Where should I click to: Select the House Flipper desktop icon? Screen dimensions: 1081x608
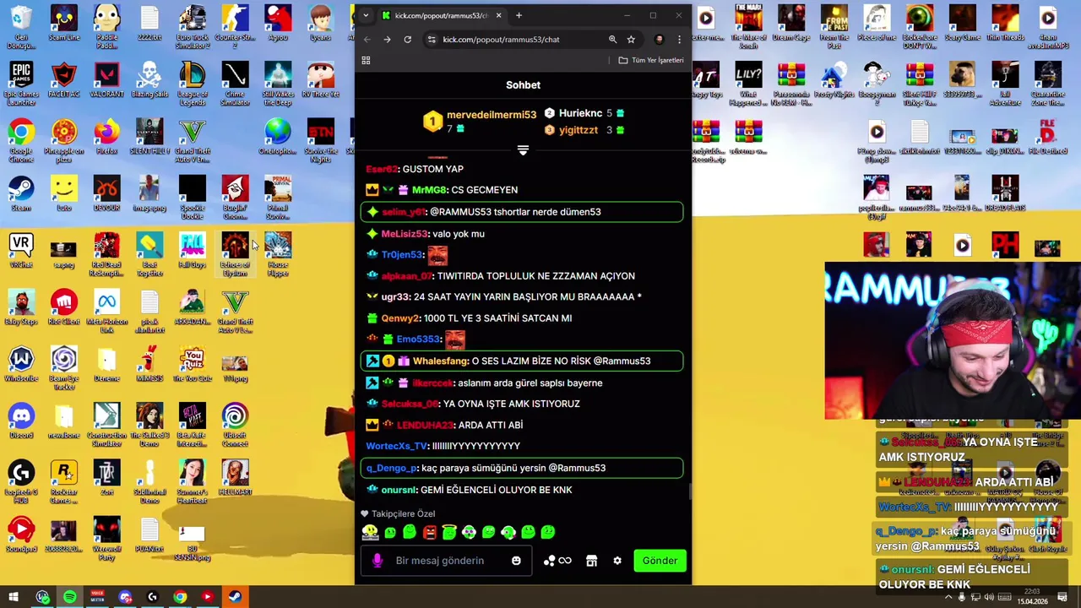pyautogui.click(x=278, y=253)
